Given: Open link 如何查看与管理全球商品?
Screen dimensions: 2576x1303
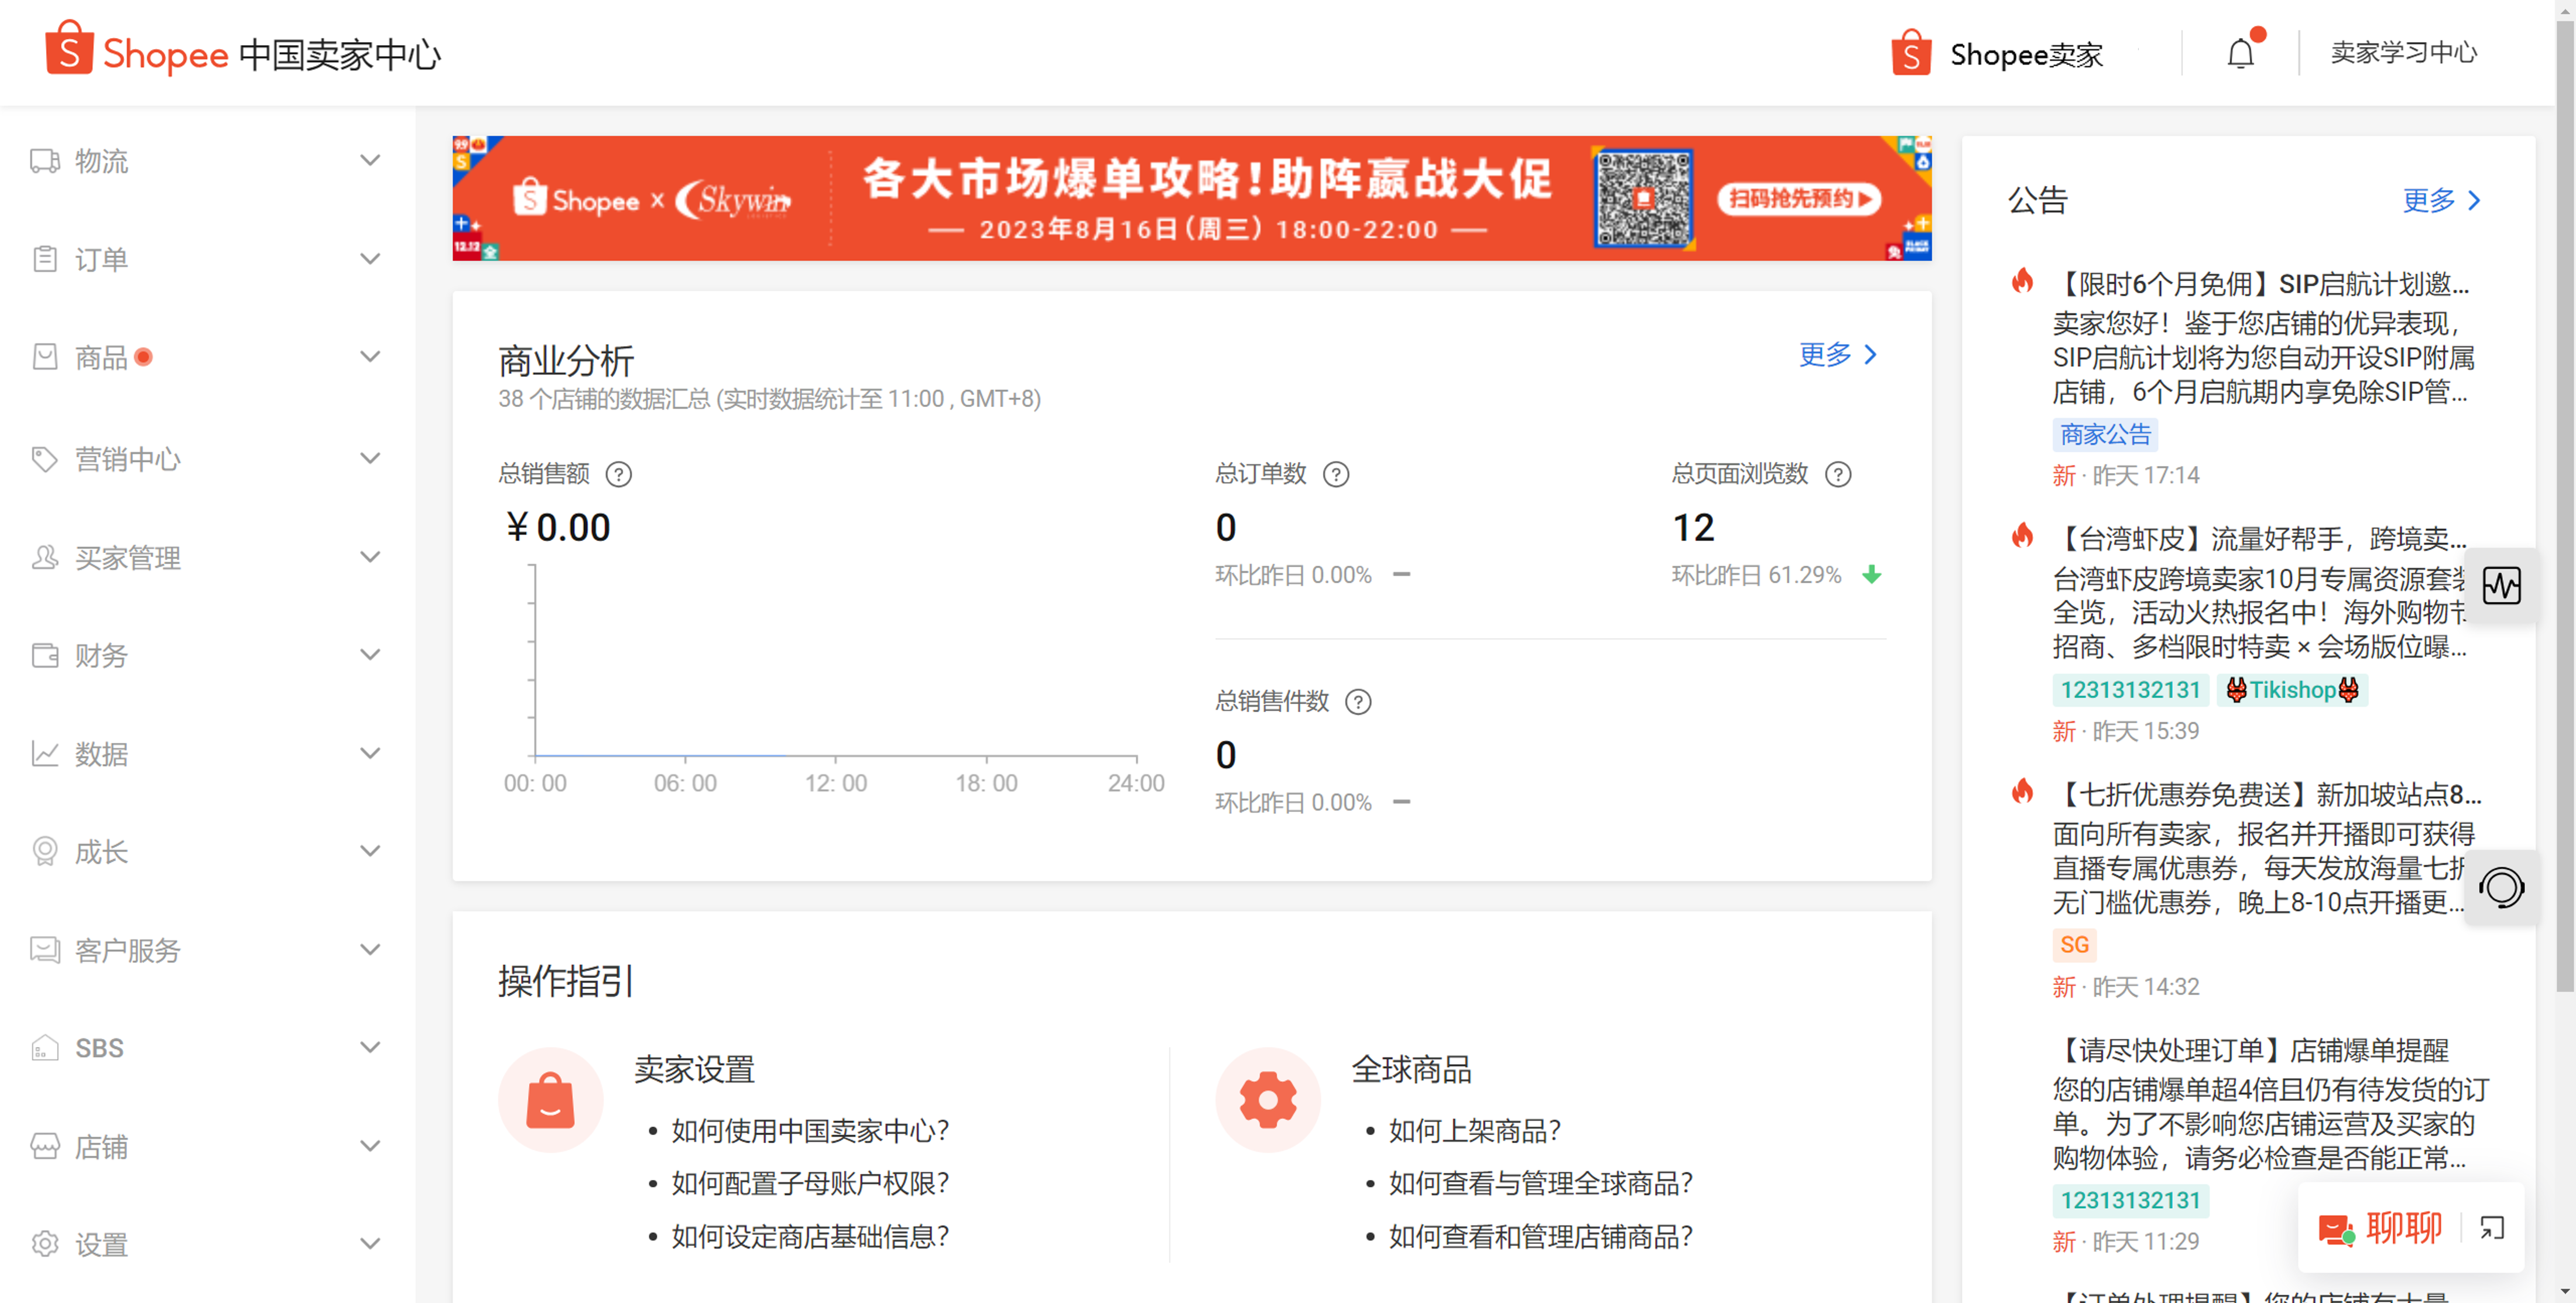Looking at the screenshot, I should [1540, 1184].
